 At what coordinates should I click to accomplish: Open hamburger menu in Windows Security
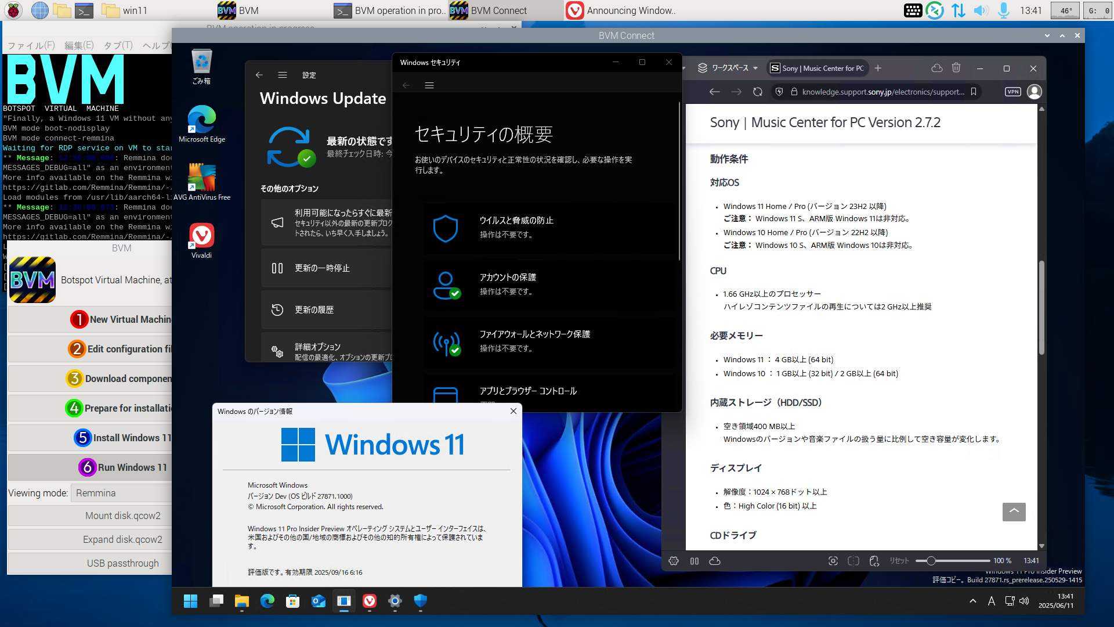429,85
